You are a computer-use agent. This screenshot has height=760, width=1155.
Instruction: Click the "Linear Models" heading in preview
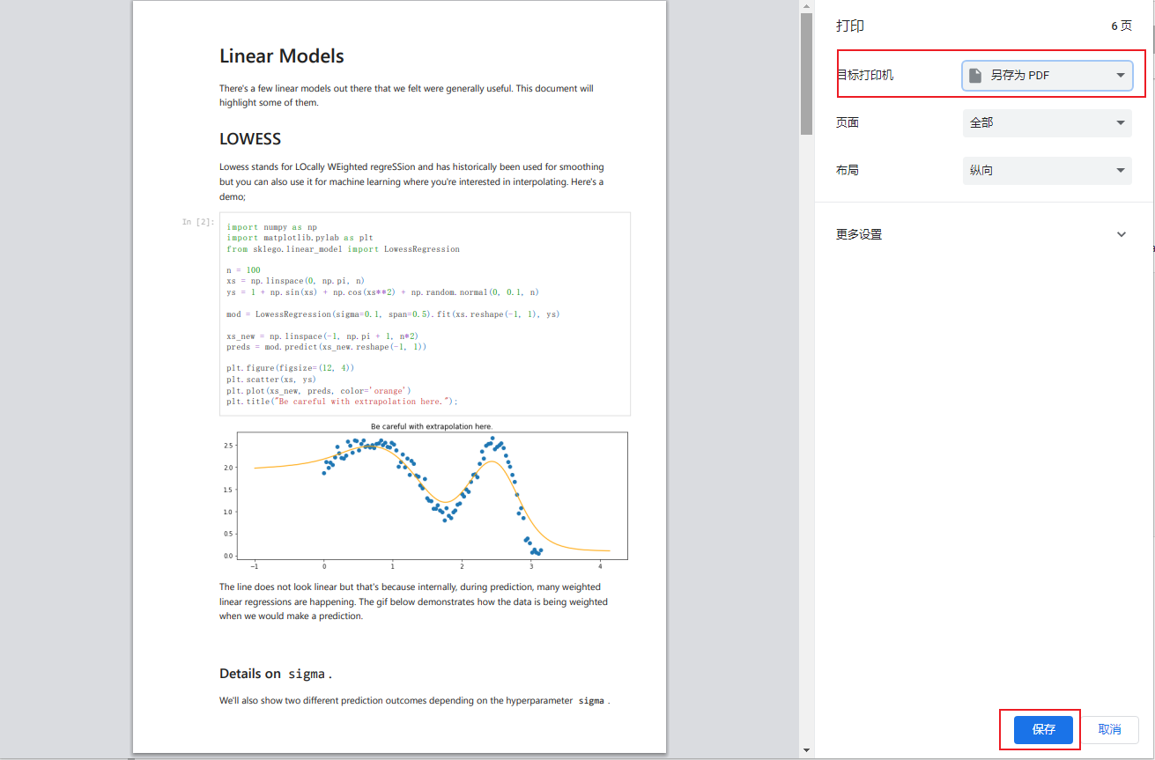point(282,56)
